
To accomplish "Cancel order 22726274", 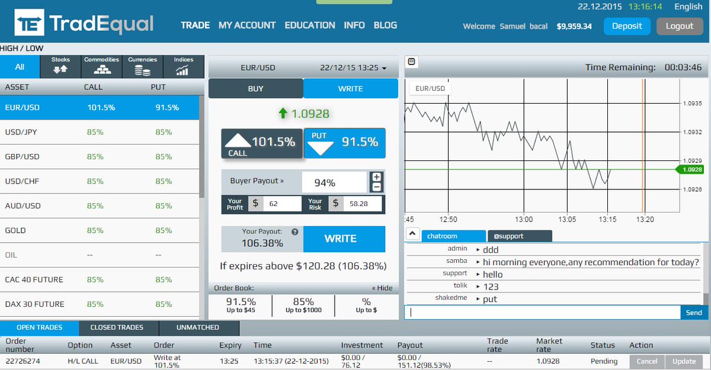I will point(647,361).
